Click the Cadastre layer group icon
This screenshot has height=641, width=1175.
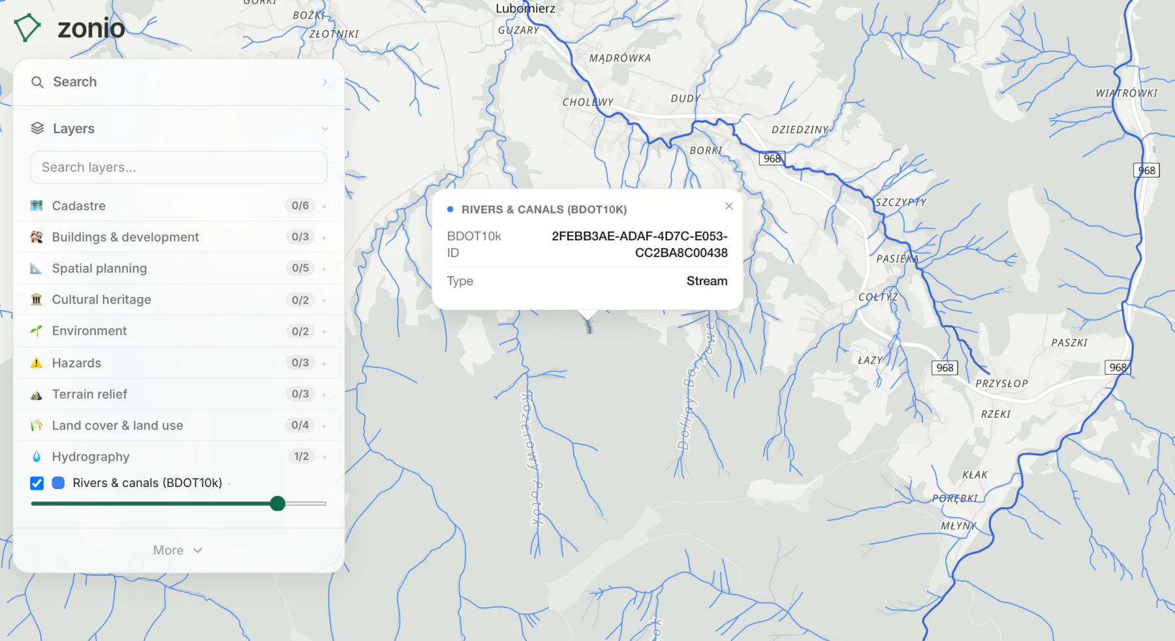click(x=37, y=206)
